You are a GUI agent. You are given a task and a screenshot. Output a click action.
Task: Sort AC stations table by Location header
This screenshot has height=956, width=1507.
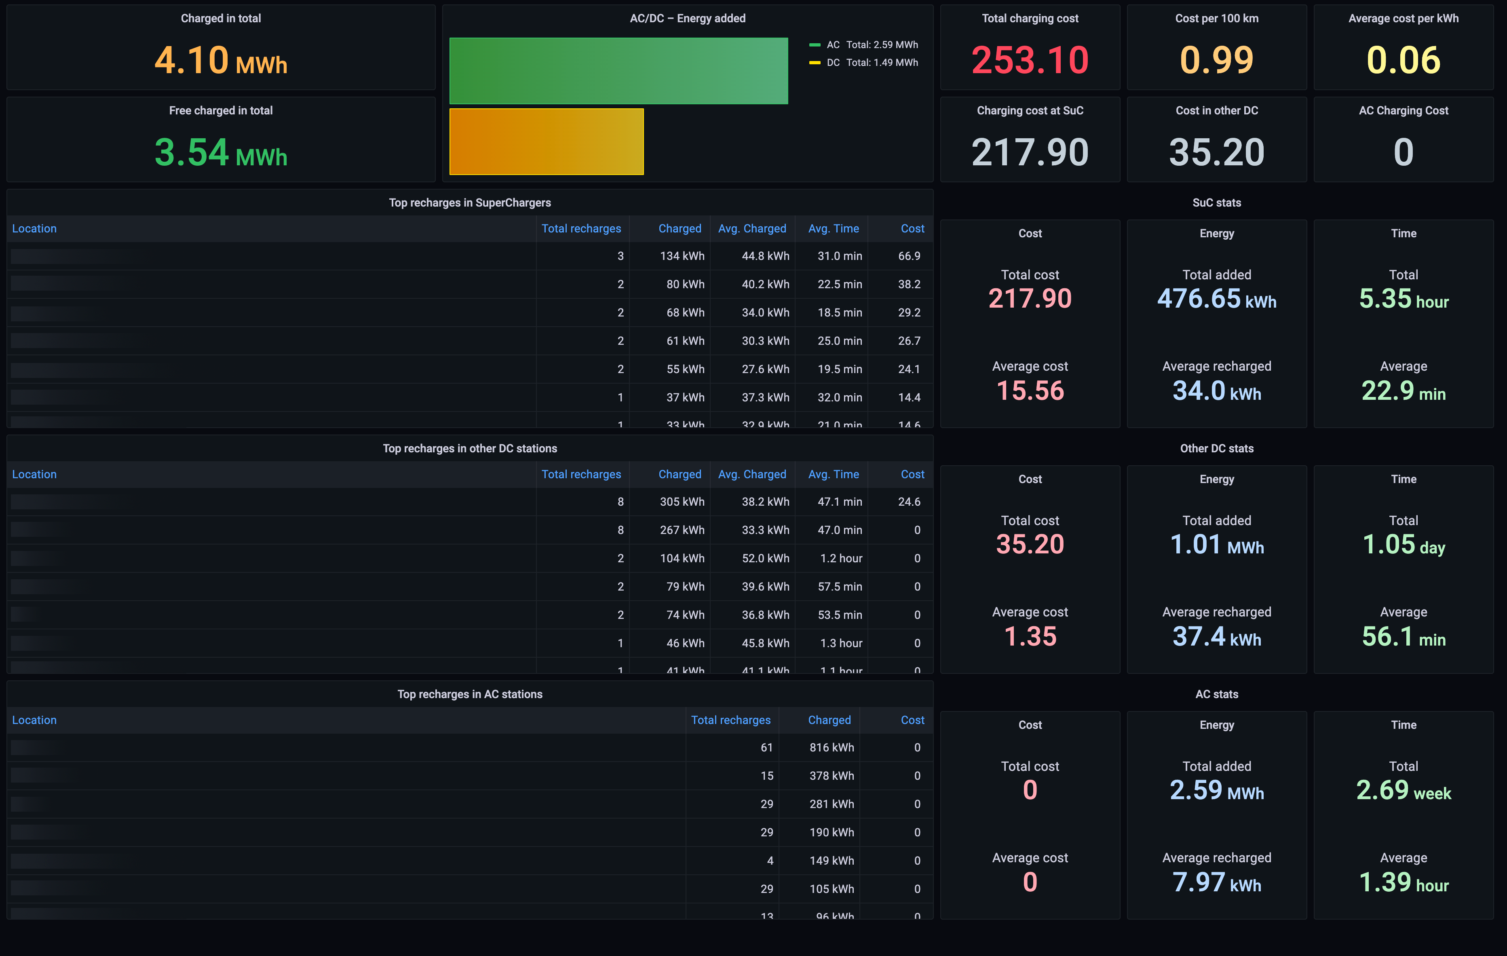pos(34,721)
